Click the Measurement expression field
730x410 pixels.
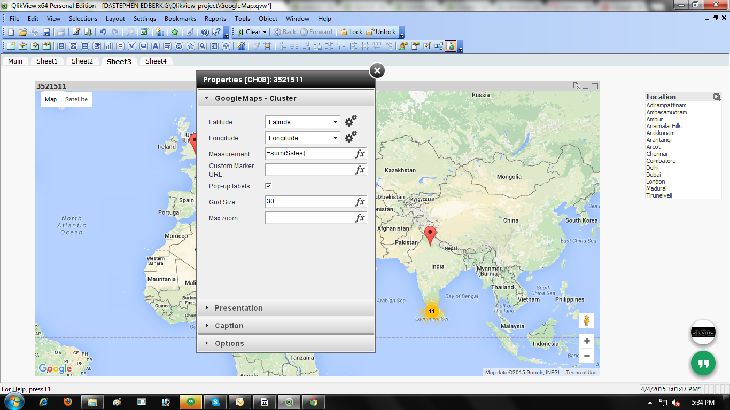click(310, 154)
